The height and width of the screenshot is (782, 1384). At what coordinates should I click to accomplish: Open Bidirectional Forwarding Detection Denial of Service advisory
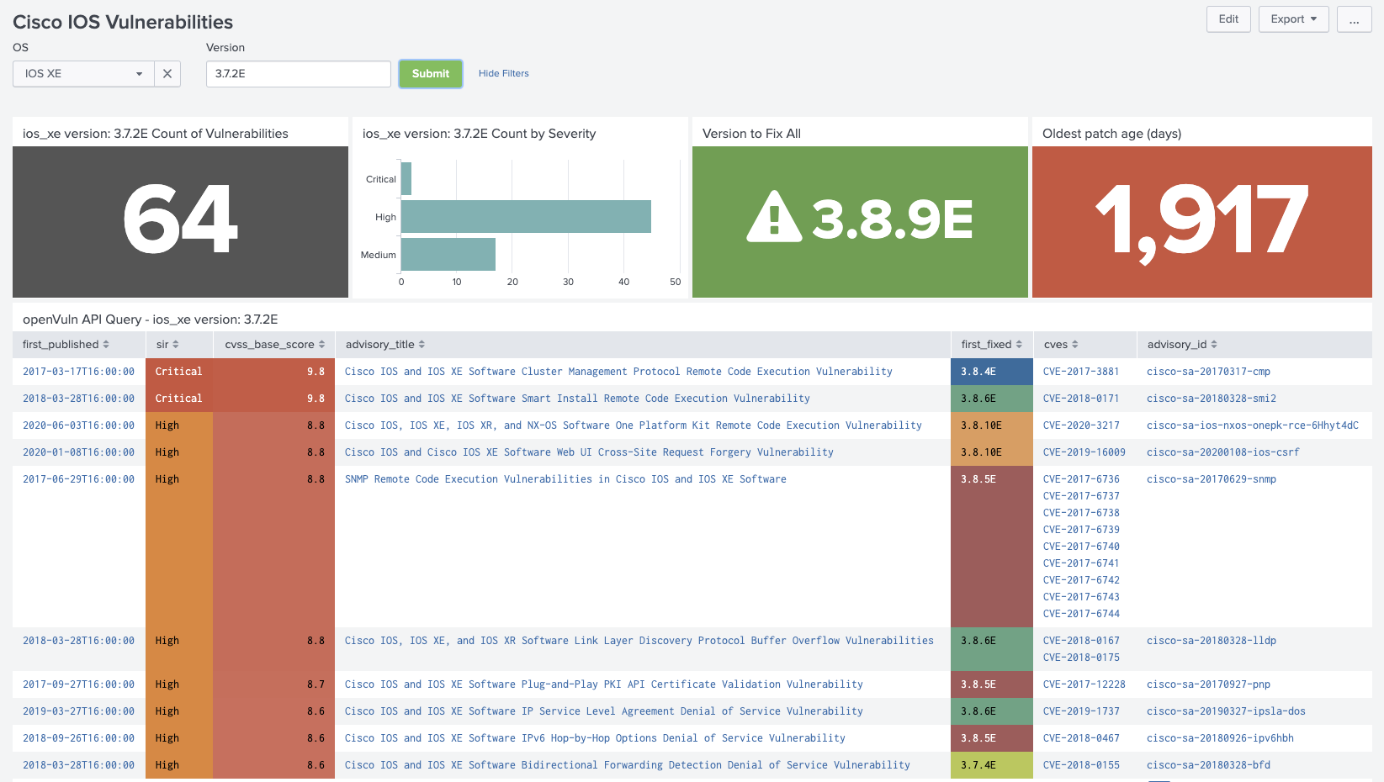[x=627, y=765]
